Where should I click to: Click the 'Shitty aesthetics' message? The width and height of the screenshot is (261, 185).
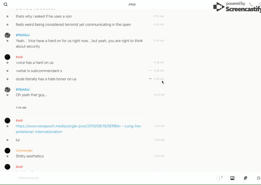(30, 156)
